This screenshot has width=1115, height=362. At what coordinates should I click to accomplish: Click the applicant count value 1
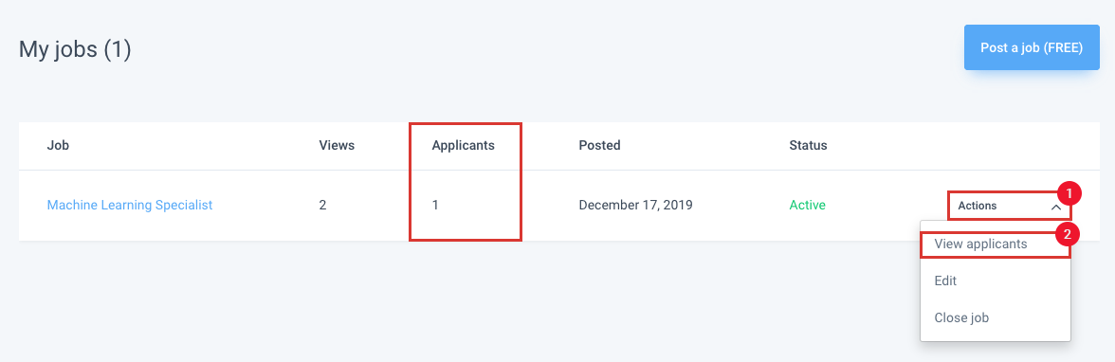pos(435,205)
